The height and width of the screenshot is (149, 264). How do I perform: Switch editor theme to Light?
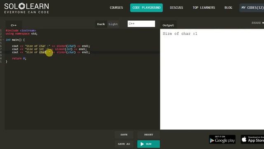(x=113, y=24)
